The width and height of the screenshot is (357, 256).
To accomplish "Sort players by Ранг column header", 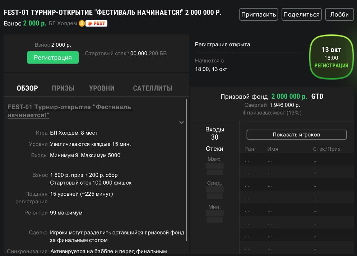I will 250,149.
